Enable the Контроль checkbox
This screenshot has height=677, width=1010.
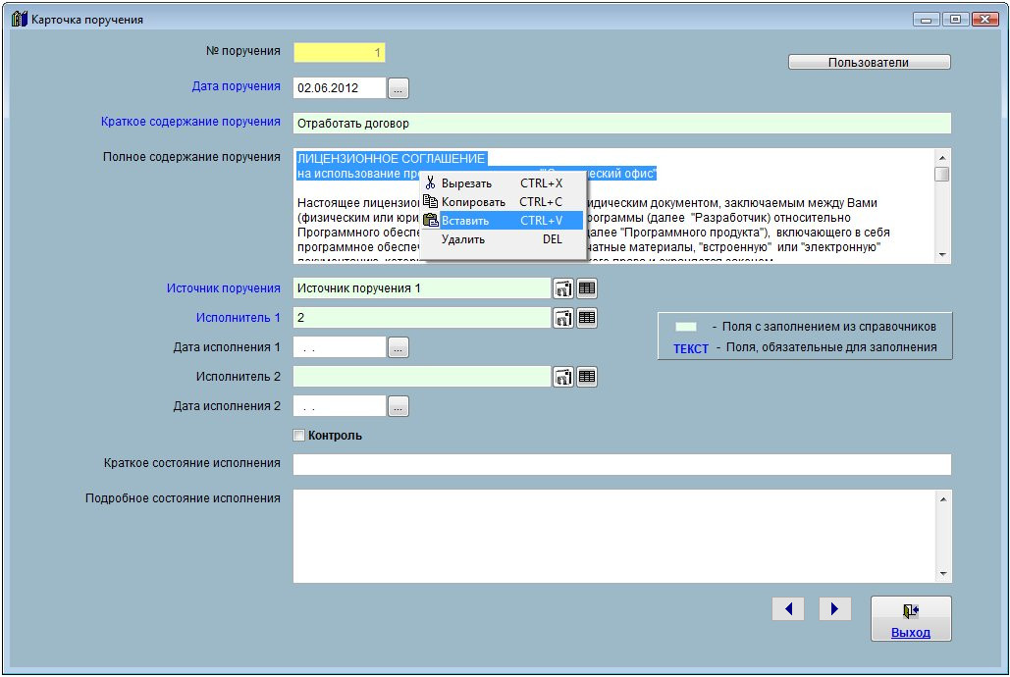pyautogui.click(x=299, y=436)
